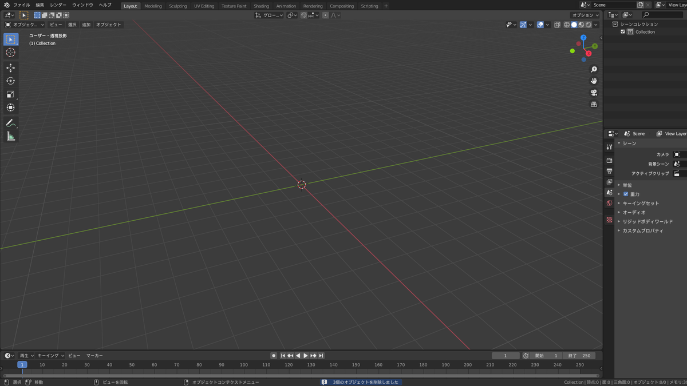Open the World properties tab (red globe)
Screen dimensions: 687x386
(x=609, y=203)
